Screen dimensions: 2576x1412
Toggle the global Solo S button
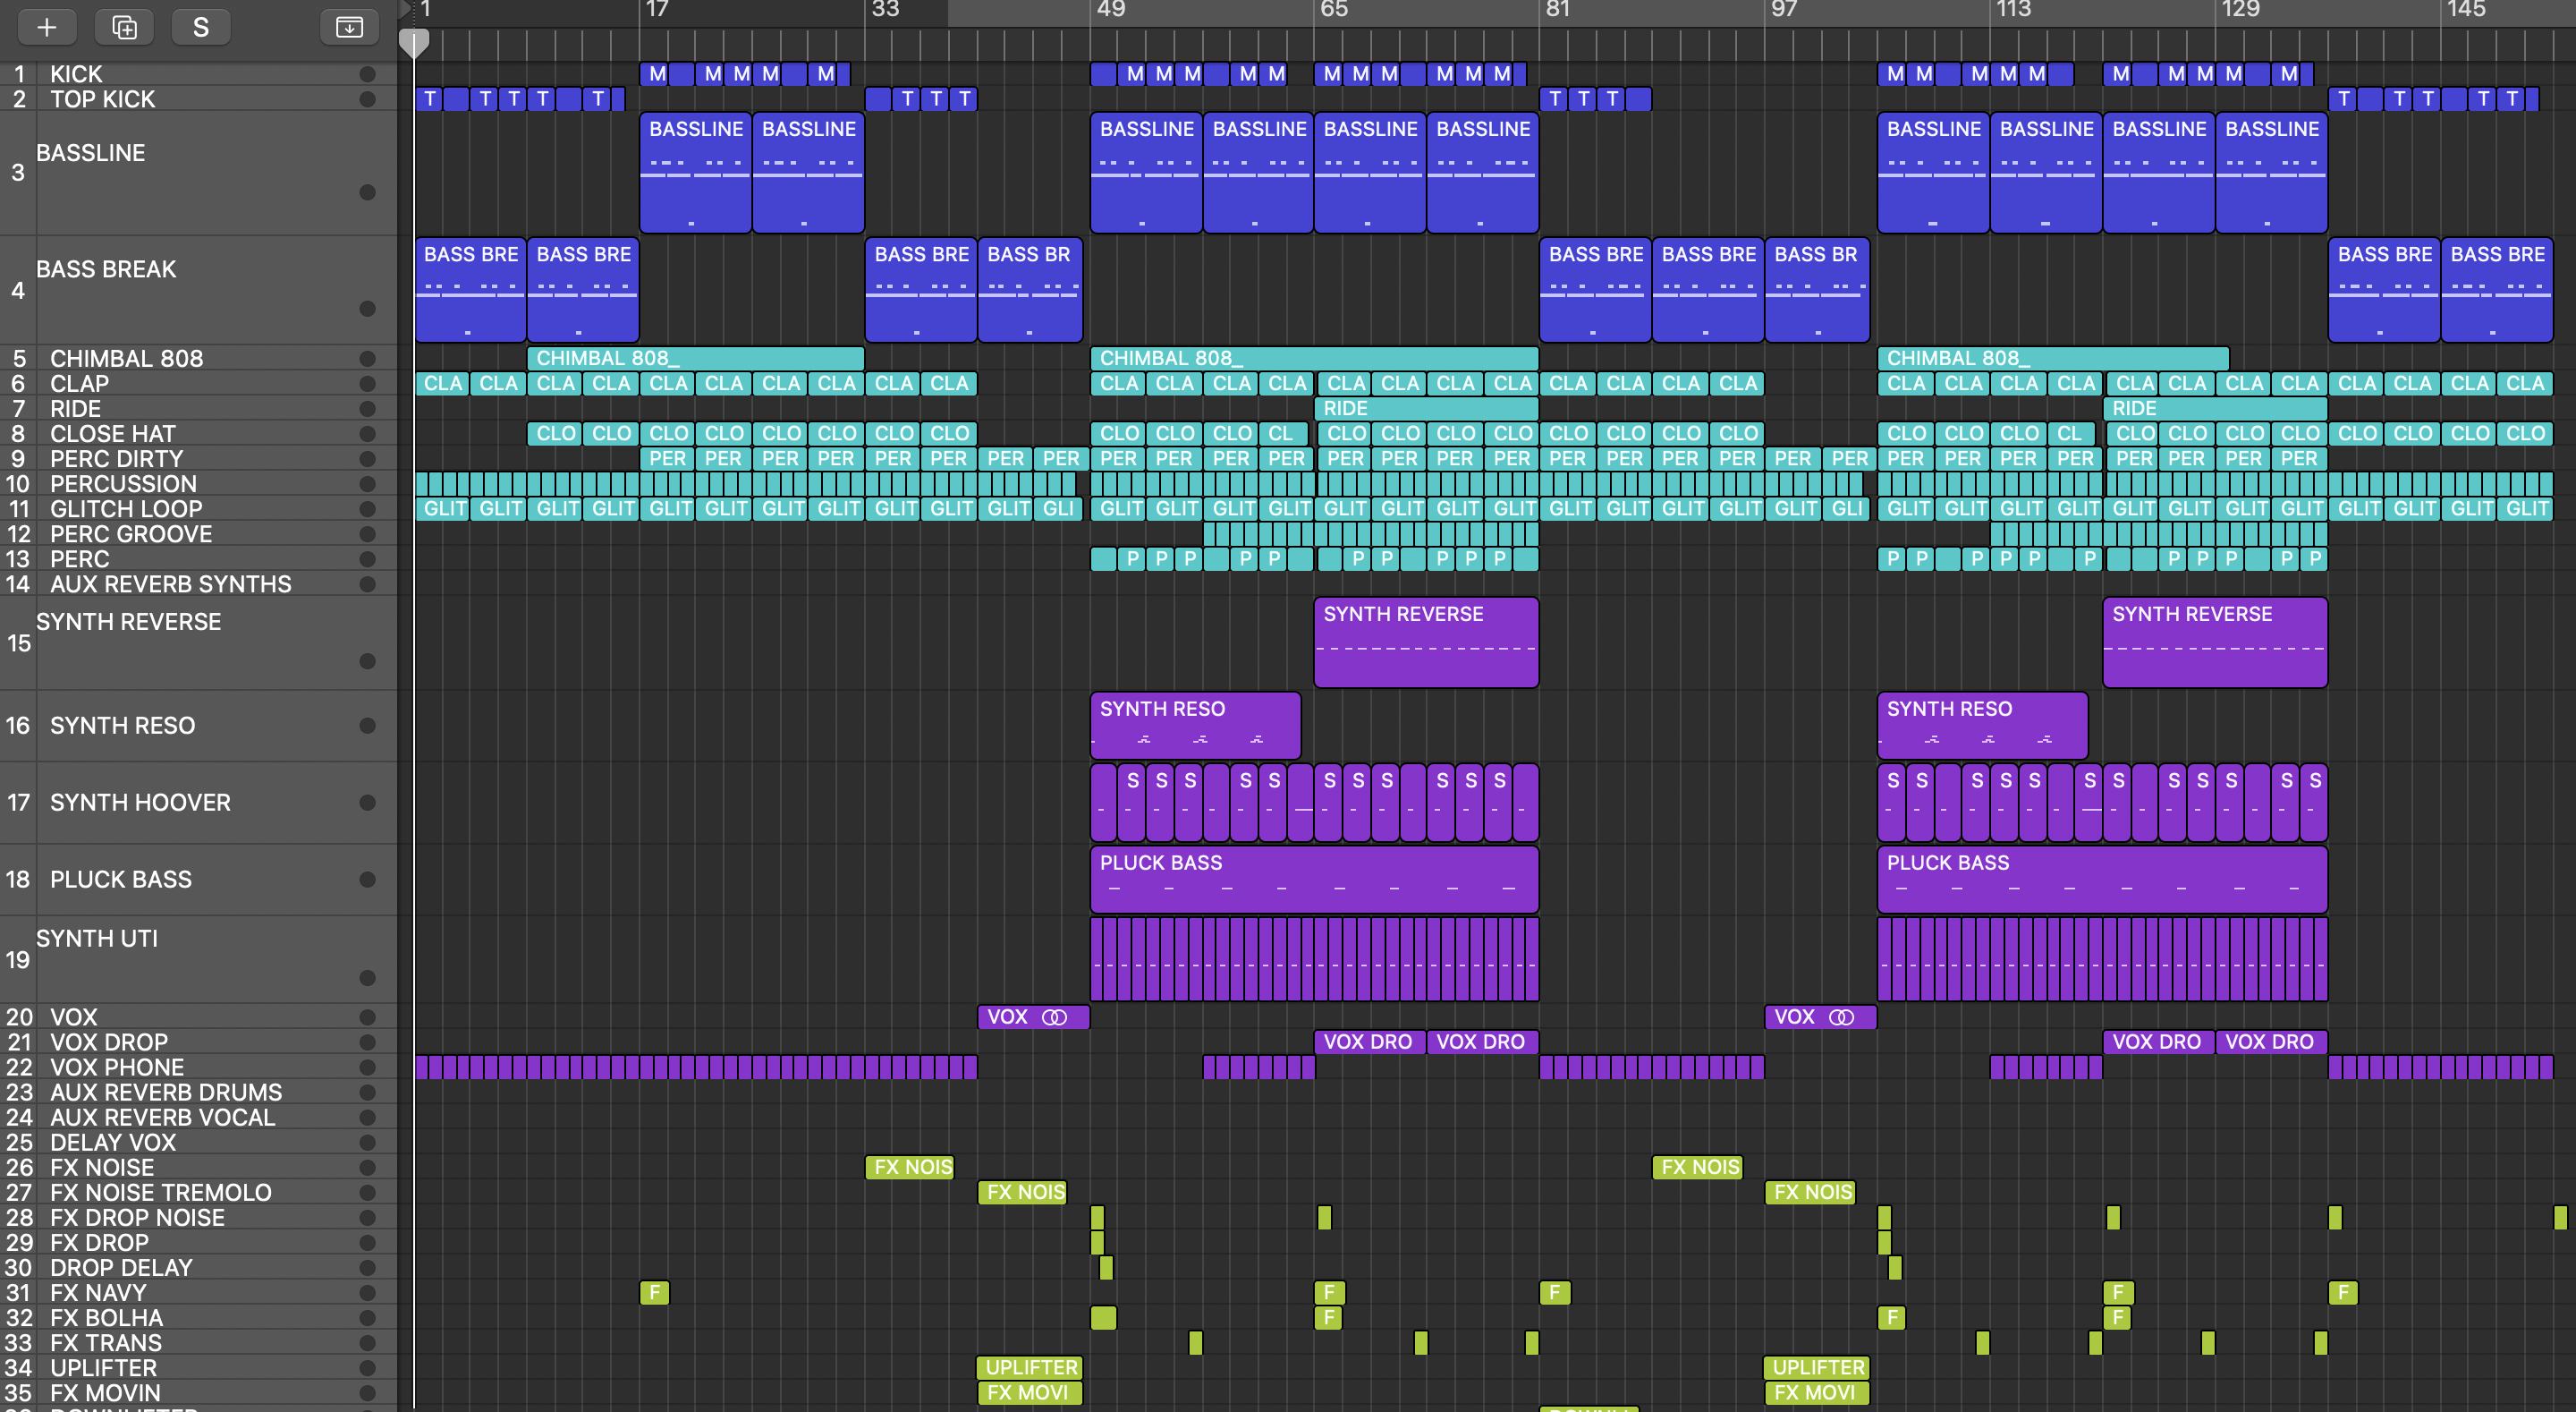click(x=201, y=27)
